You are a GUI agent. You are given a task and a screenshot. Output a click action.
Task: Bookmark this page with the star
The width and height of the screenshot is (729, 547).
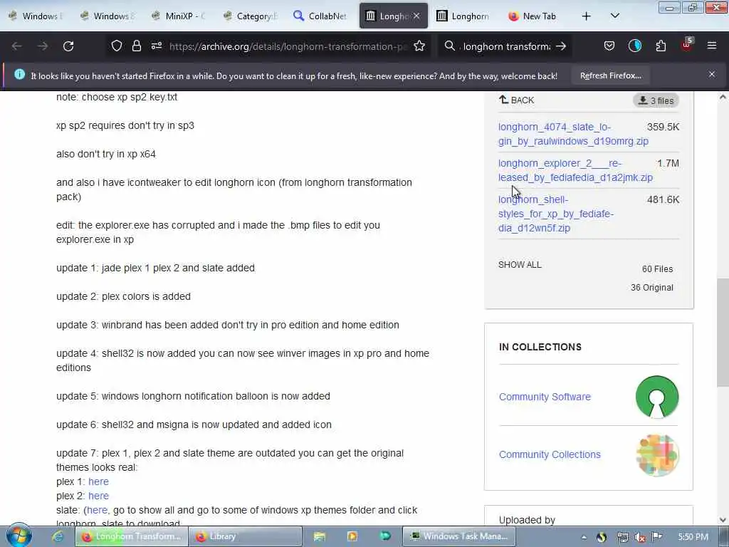click(x=419, y=46)
